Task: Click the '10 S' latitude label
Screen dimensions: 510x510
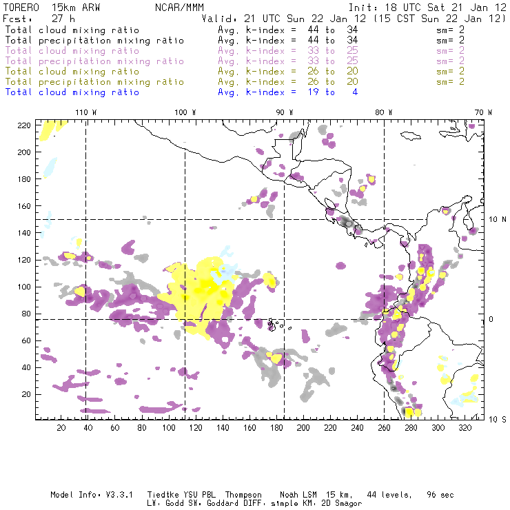Action: (x=498, y=420)
